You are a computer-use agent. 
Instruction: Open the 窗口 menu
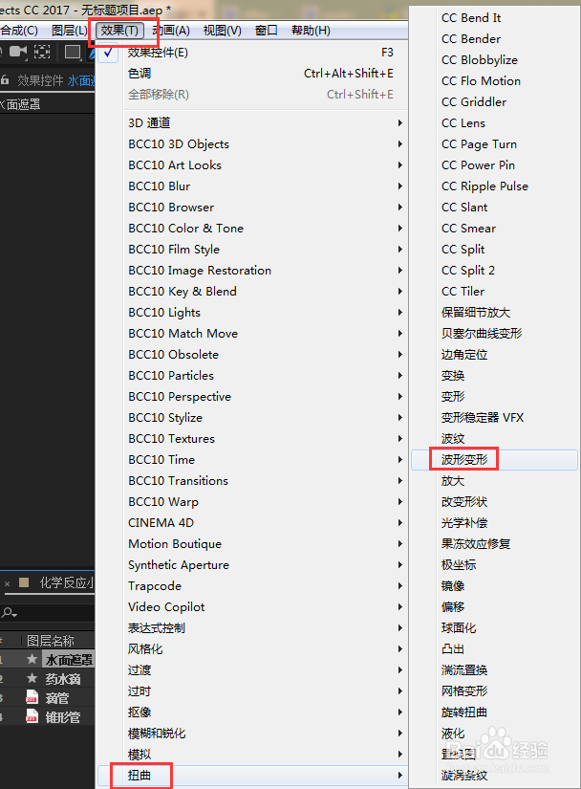(266, 31)
